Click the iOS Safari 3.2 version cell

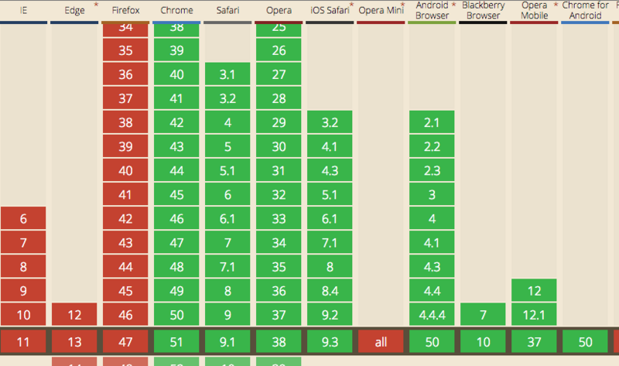tap(330, 122)
